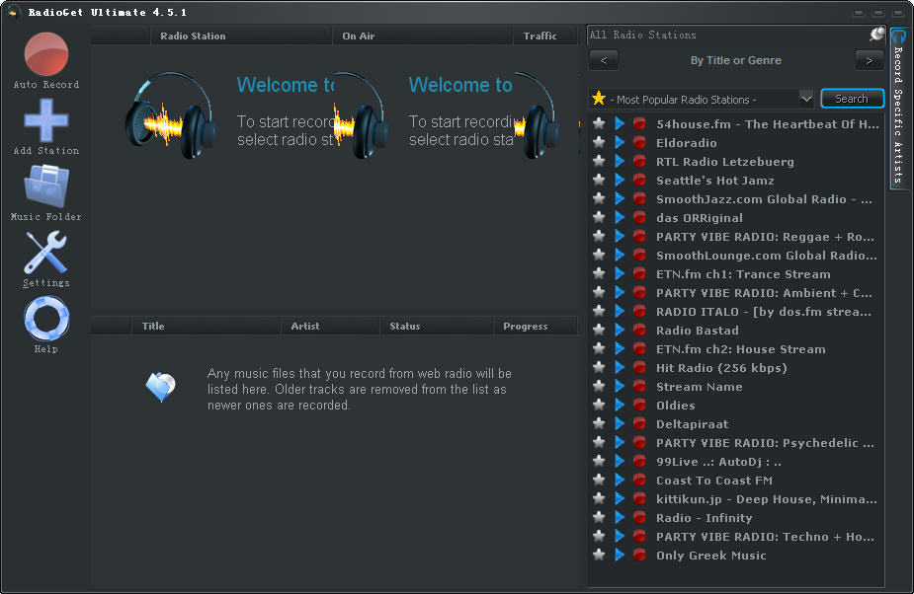Select kittikun.jp Deep House station entry
Image resolution: width=914 pixels, height=594 pixels.
(767, 498)
